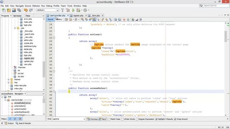Click the Find Selection magnifier editor icon
The image size is (230, 129).
point(82,19)
